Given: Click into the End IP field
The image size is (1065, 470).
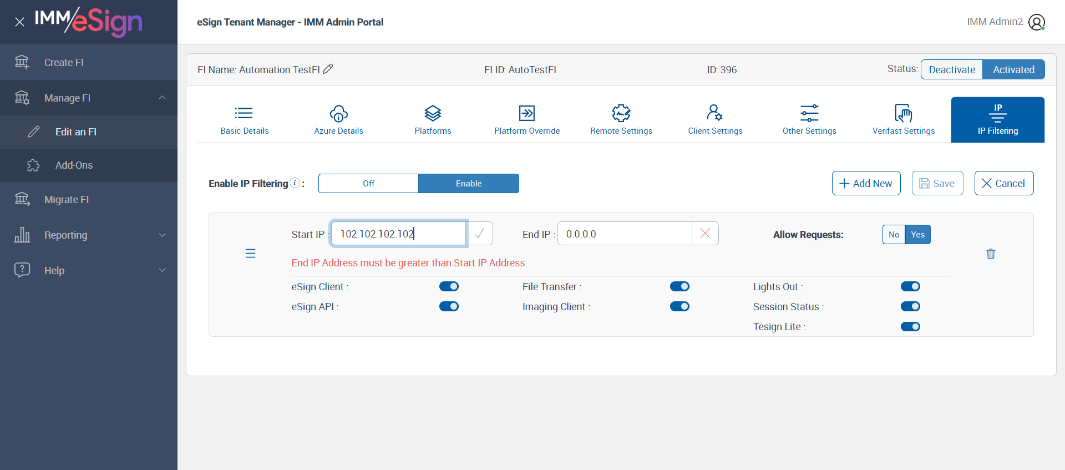Looking at the screenshot, I should pos(624,234).
